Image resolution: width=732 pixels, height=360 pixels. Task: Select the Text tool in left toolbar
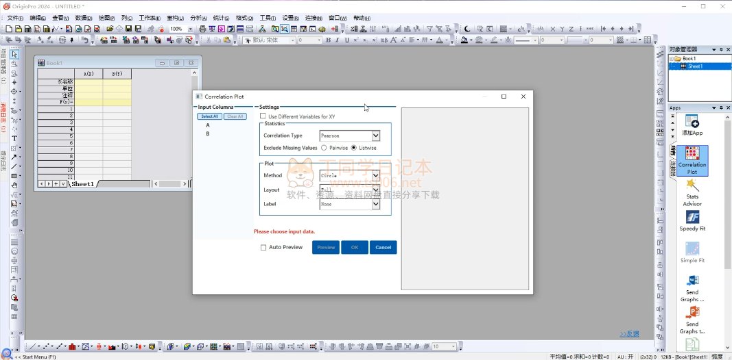click(14, 139)
